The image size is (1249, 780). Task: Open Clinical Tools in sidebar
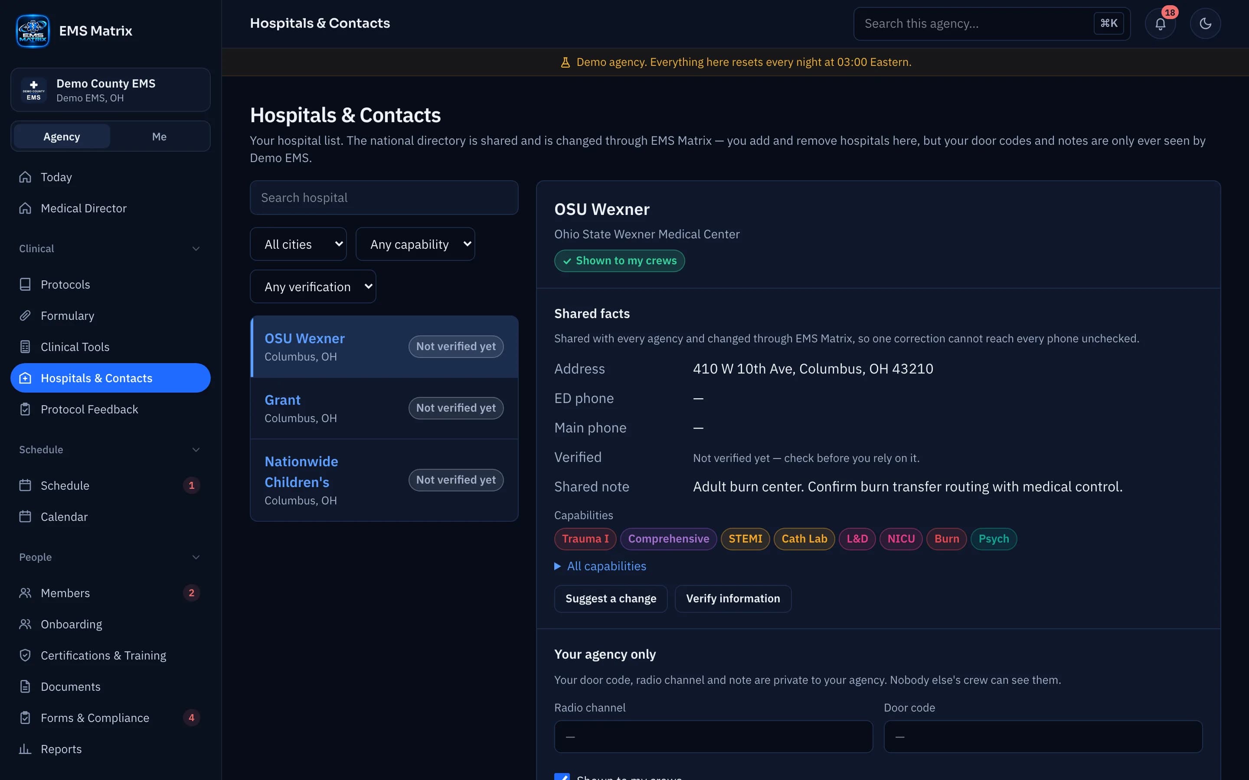[111, 347]
